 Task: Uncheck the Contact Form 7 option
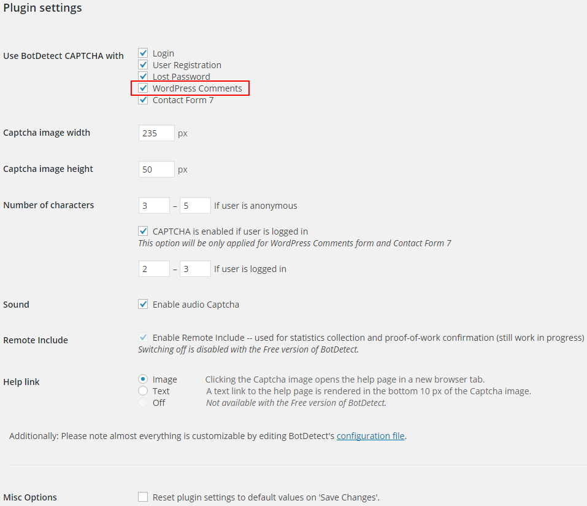coord(143,100)
